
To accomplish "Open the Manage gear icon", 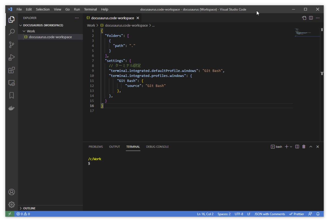I will pos(12,204).
